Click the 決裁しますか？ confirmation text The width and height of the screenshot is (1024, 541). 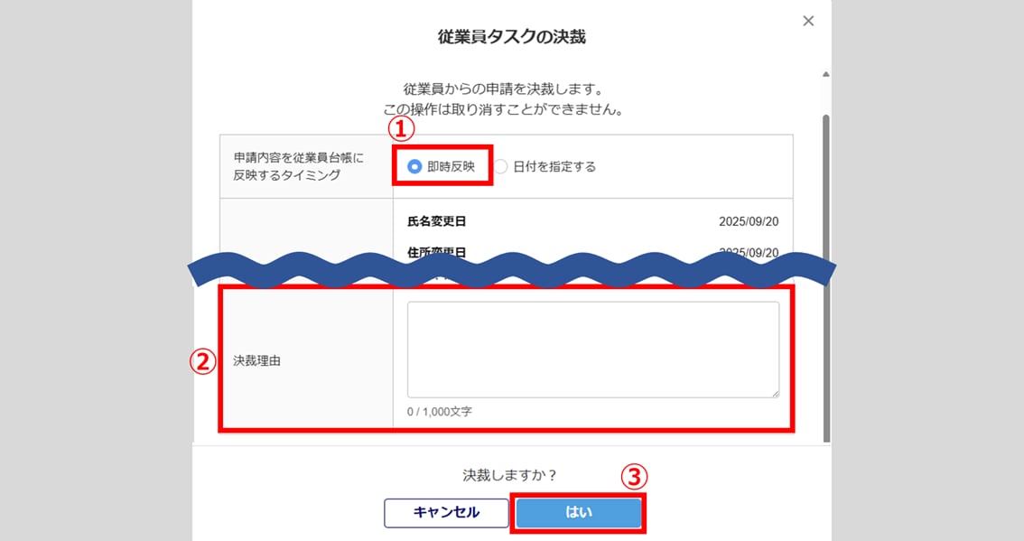tap(511, 475)
